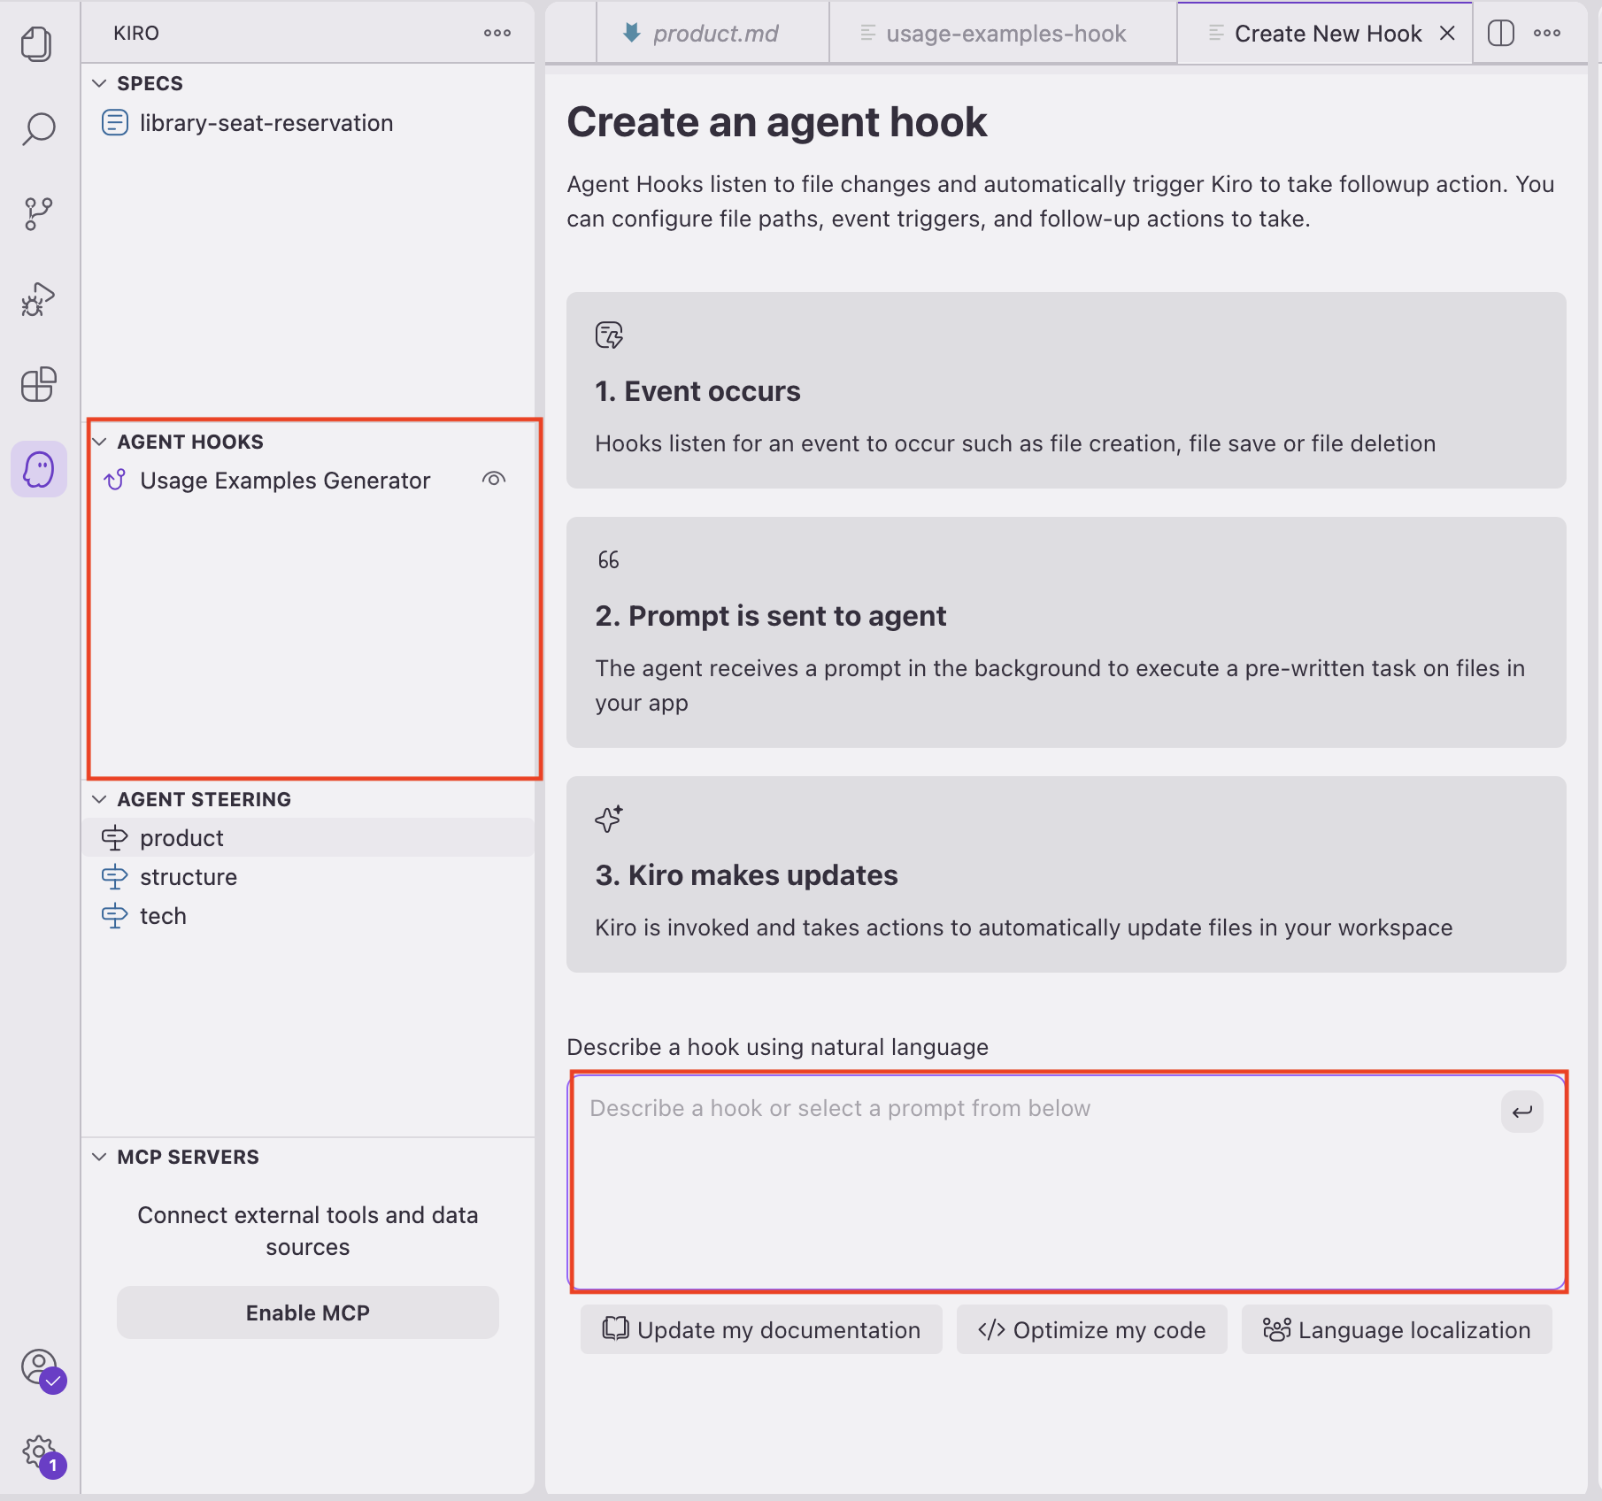Image resolution: width=1602 pixels, height=1501 pixels.
Task: Open the library-seat-reservation spec
Action: tap(308, 122)
